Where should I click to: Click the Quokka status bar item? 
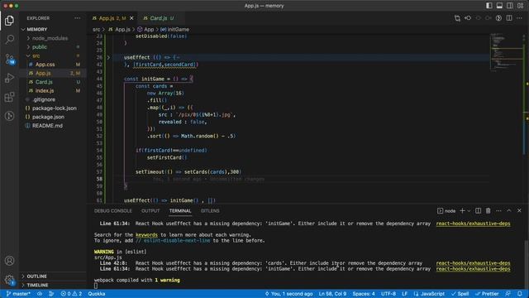tap(97, 294)
